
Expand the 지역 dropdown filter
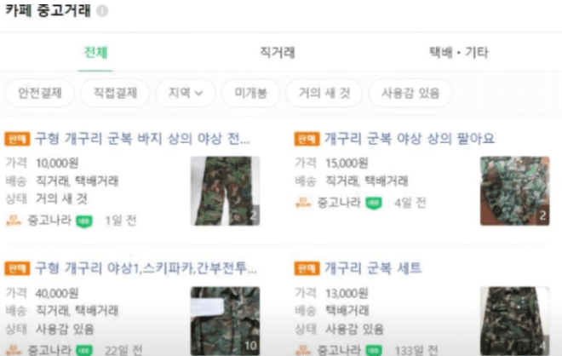[x=186, y=93]
